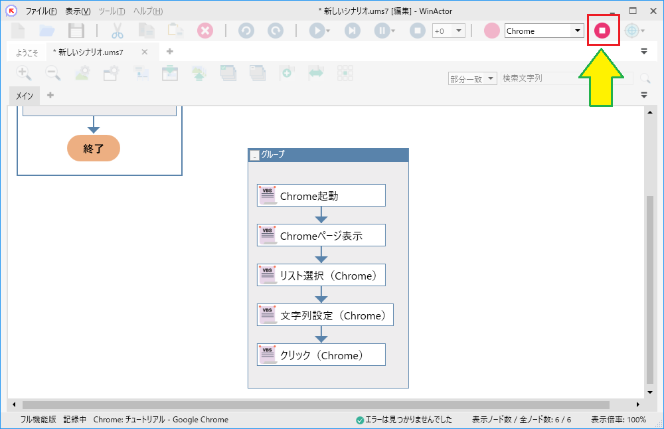Image resolution: width=664 pixels, height=429 pixels.
Task: Click the エラーは見つかりませんでした status message
Action: tap(404, 420)
